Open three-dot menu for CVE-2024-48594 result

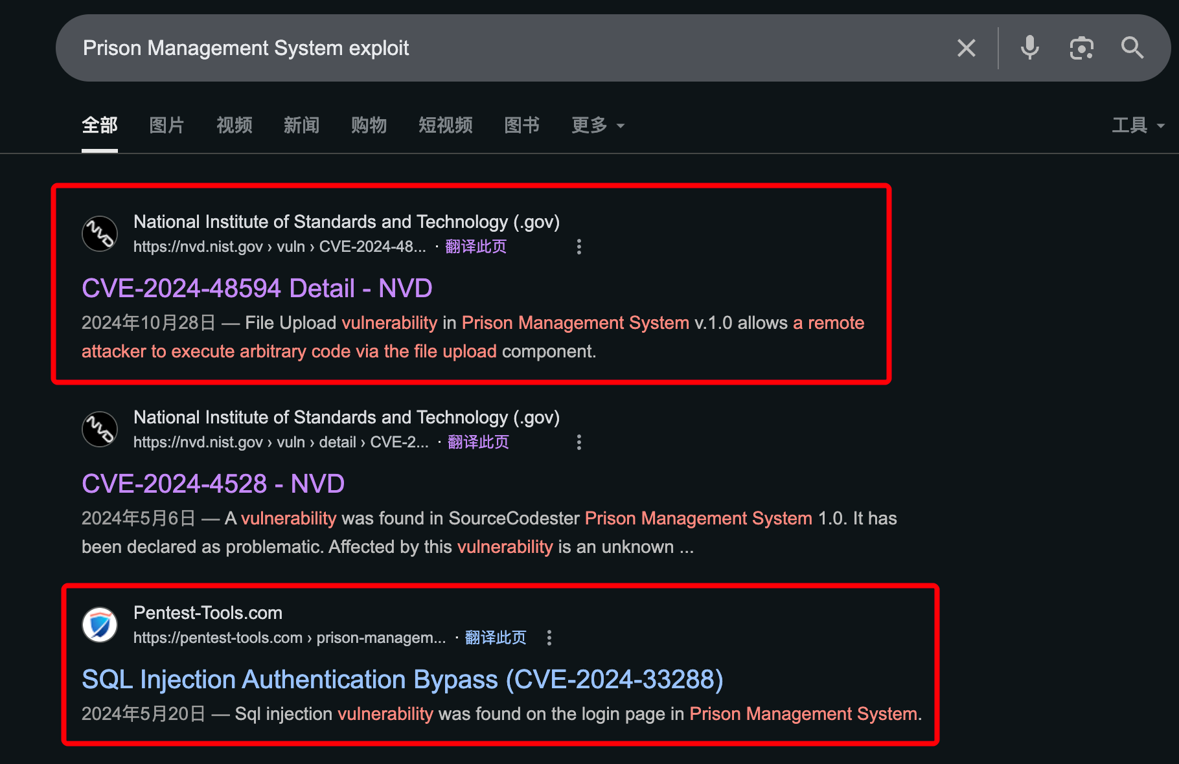(x=579, y=247)
